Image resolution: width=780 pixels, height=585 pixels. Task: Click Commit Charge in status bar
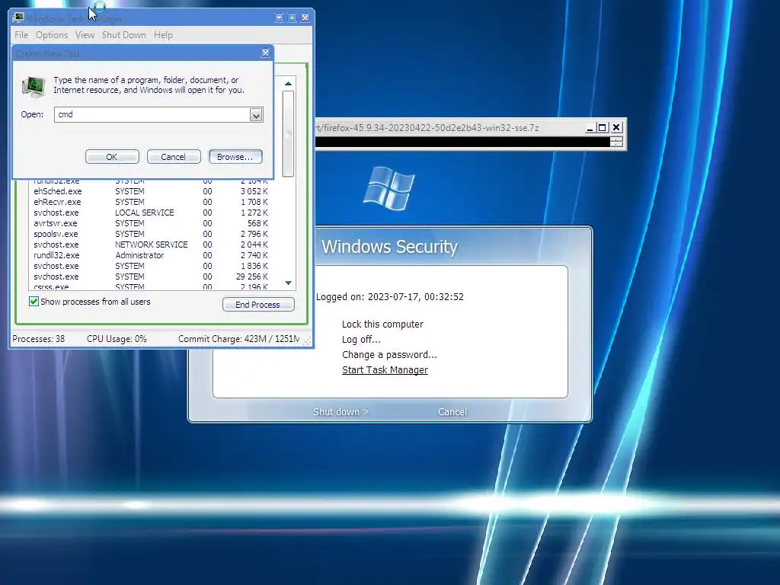point(238,339)
